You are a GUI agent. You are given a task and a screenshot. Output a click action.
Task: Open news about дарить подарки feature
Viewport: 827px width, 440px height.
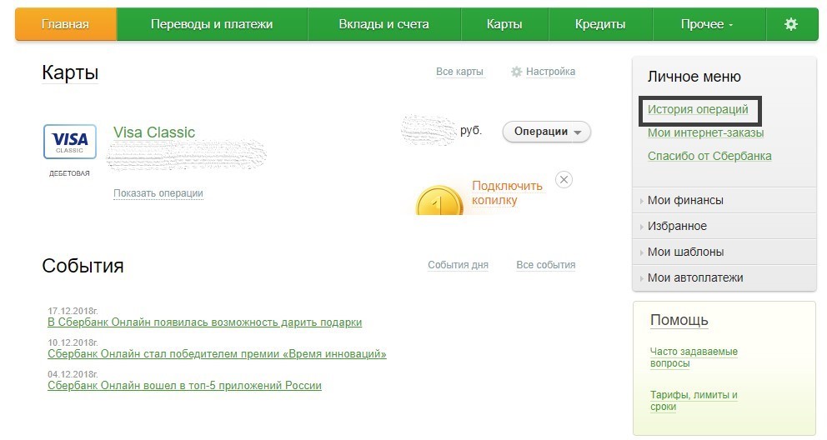(204, 322)
